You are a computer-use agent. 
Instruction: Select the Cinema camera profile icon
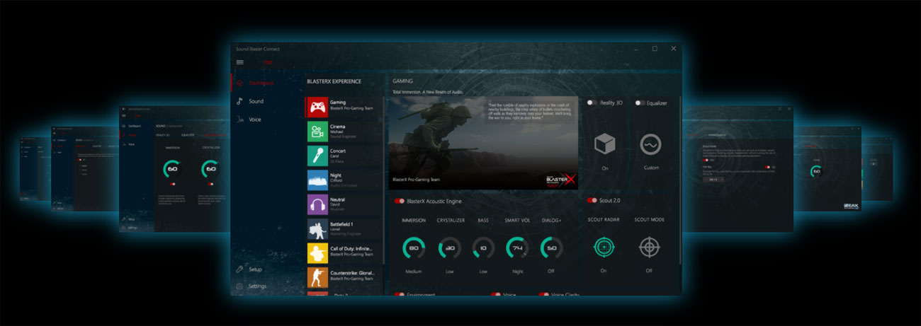(x=317, y=132)
